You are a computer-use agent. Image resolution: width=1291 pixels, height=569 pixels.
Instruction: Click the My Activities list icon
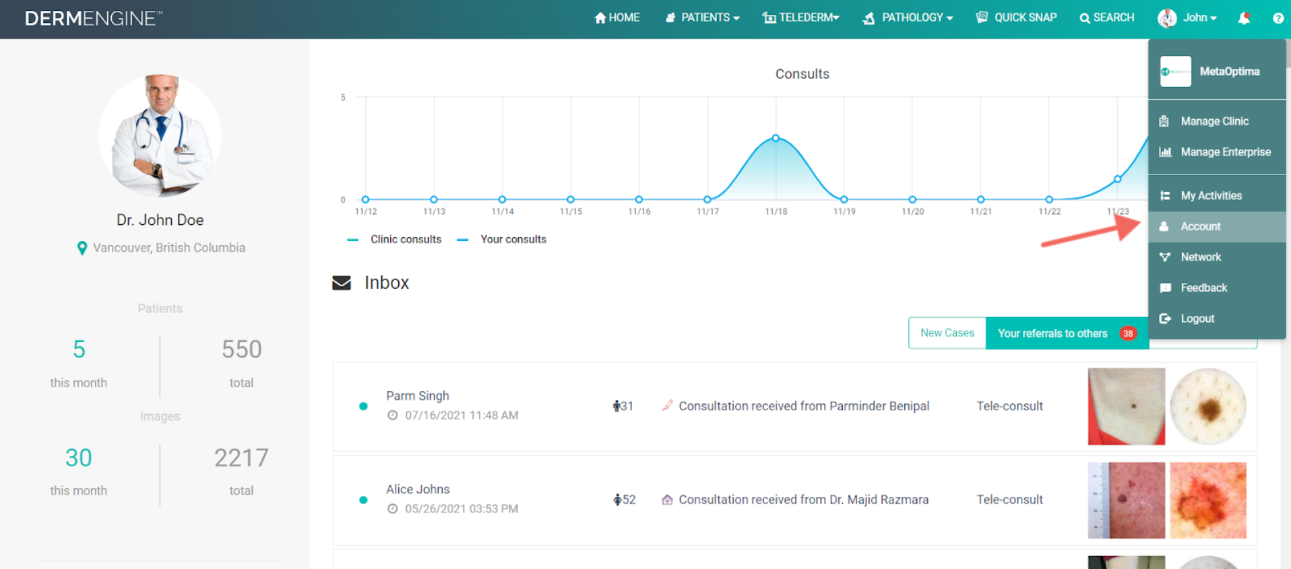1164,196
